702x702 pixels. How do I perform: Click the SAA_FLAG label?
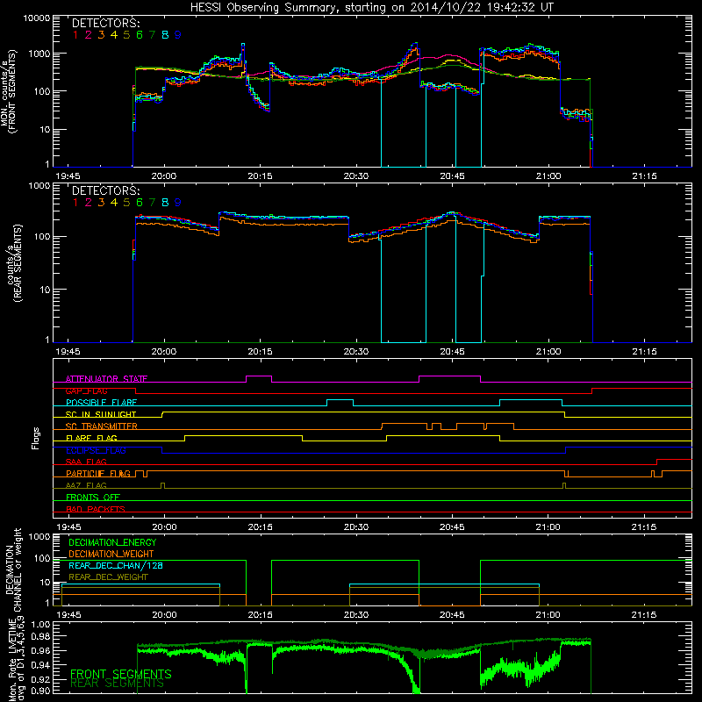point(86,462)
